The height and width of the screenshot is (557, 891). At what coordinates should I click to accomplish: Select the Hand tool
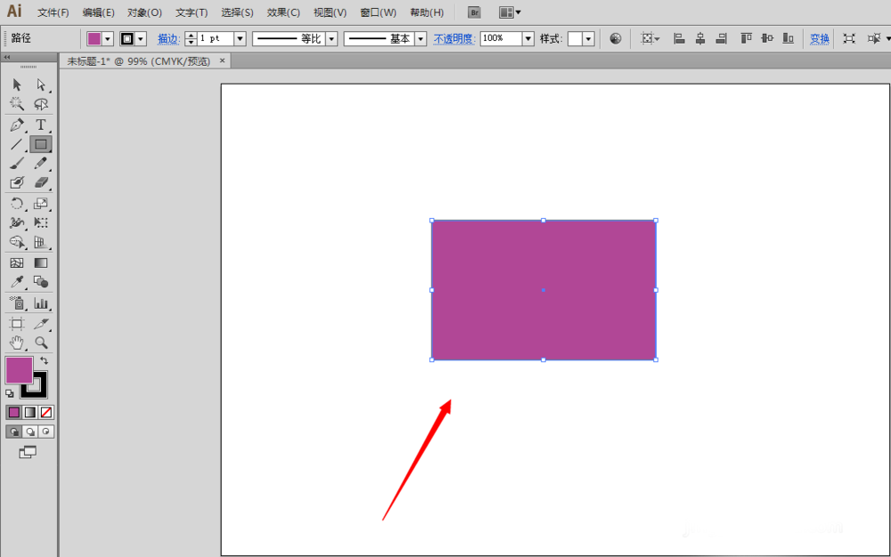[16, 342]
